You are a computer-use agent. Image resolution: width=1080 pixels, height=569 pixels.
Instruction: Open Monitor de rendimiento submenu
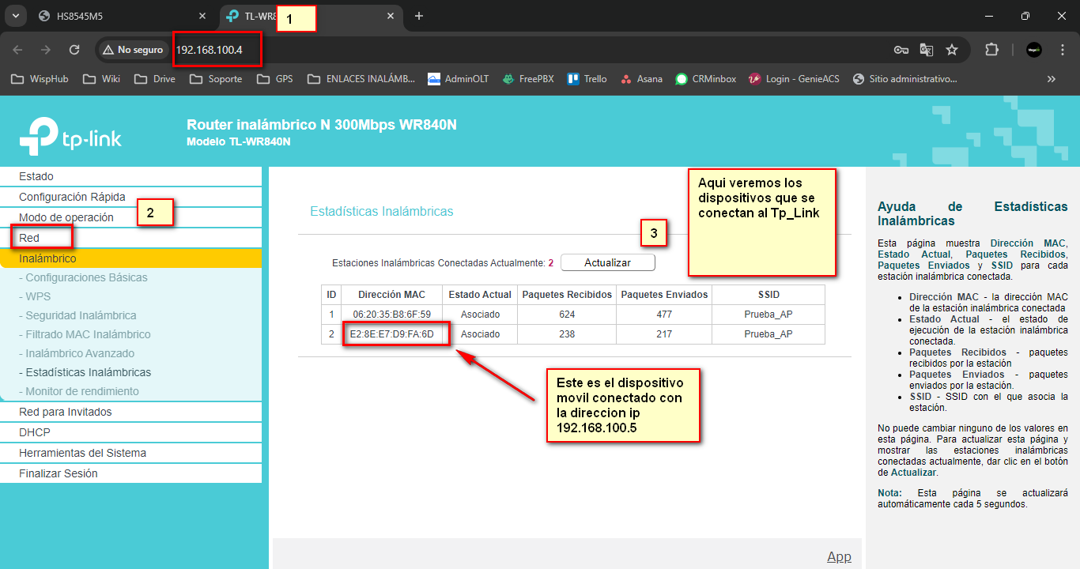click(79, 391)
